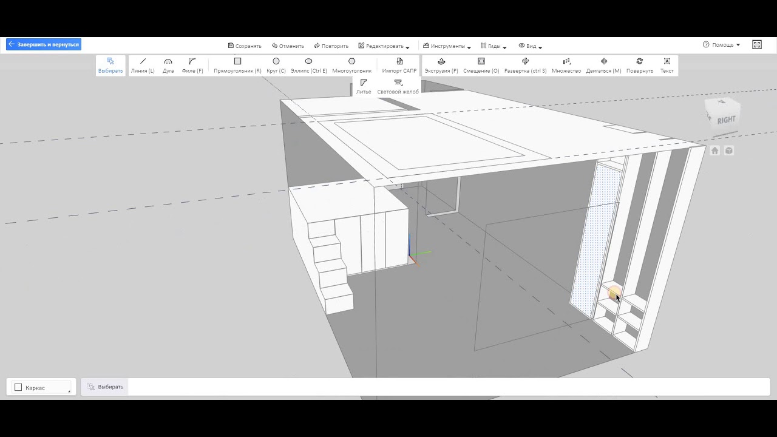Activate the Двигаться (M) move tool
The width and height of the screenshot is (777, 437).
pyautogui.click(x=603, y=66)
